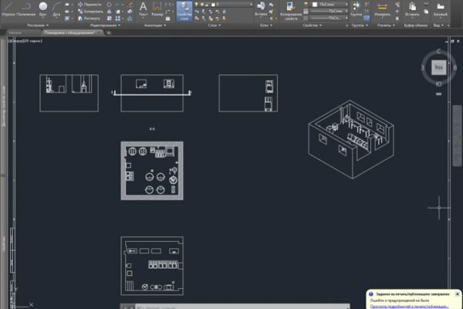Toggle the layer freeze sun icon
463x309 pixels.
click(x=202, y=5)
